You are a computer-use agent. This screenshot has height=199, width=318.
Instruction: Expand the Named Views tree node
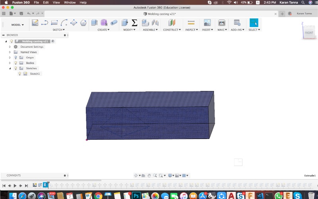pyautogui.click(x=10, y=52)
